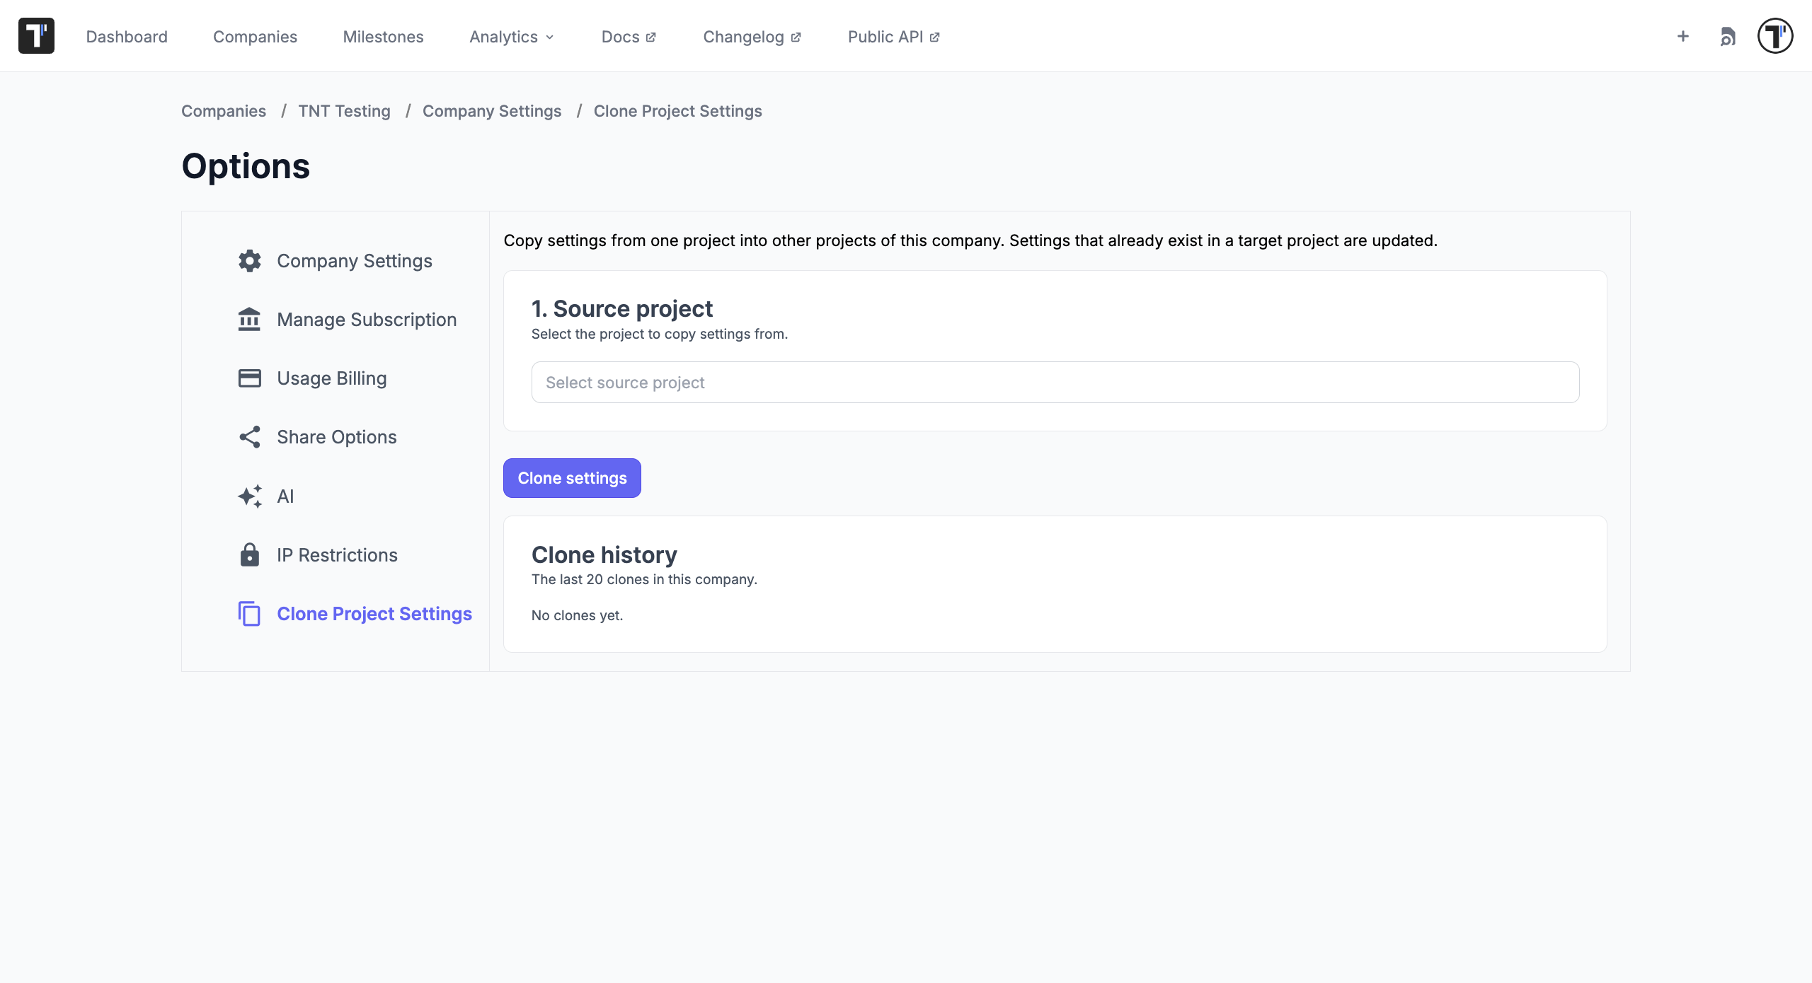Click 'The last 20 clones in this company.' text

pyautogui.click(x=644, y=579)
